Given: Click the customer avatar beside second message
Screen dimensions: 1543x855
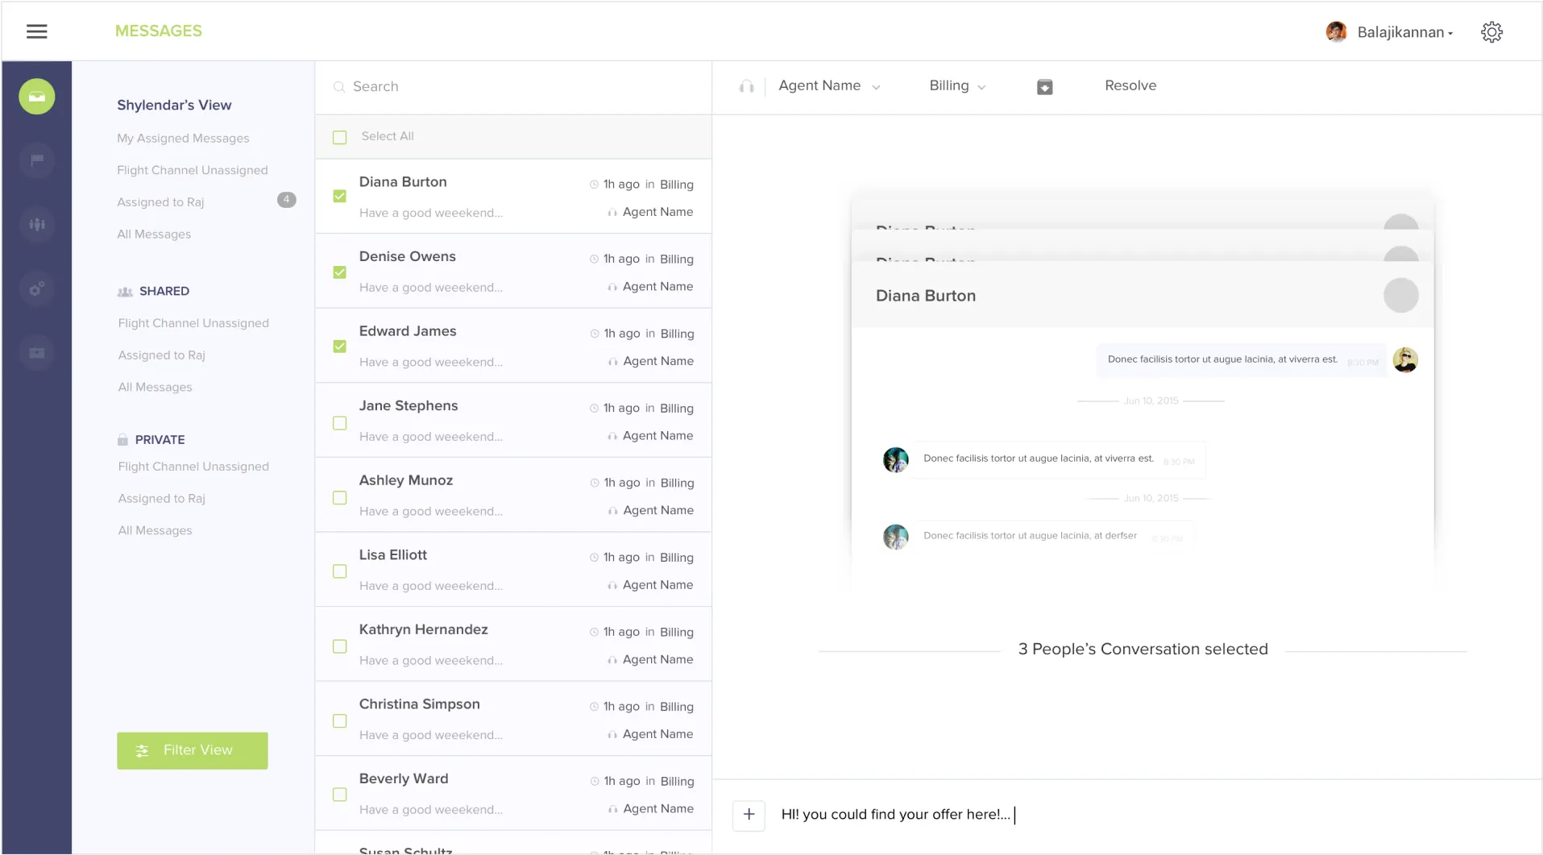Looking at the screenshot, I should 895,459.
